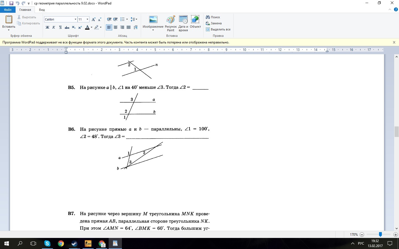Toggle italic (К) formatting

54,27
